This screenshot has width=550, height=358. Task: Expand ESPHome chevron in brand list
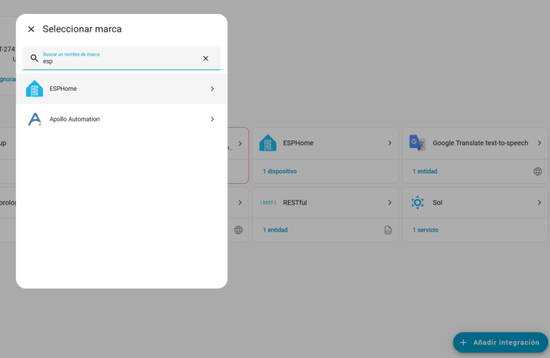tap(212, 89)
